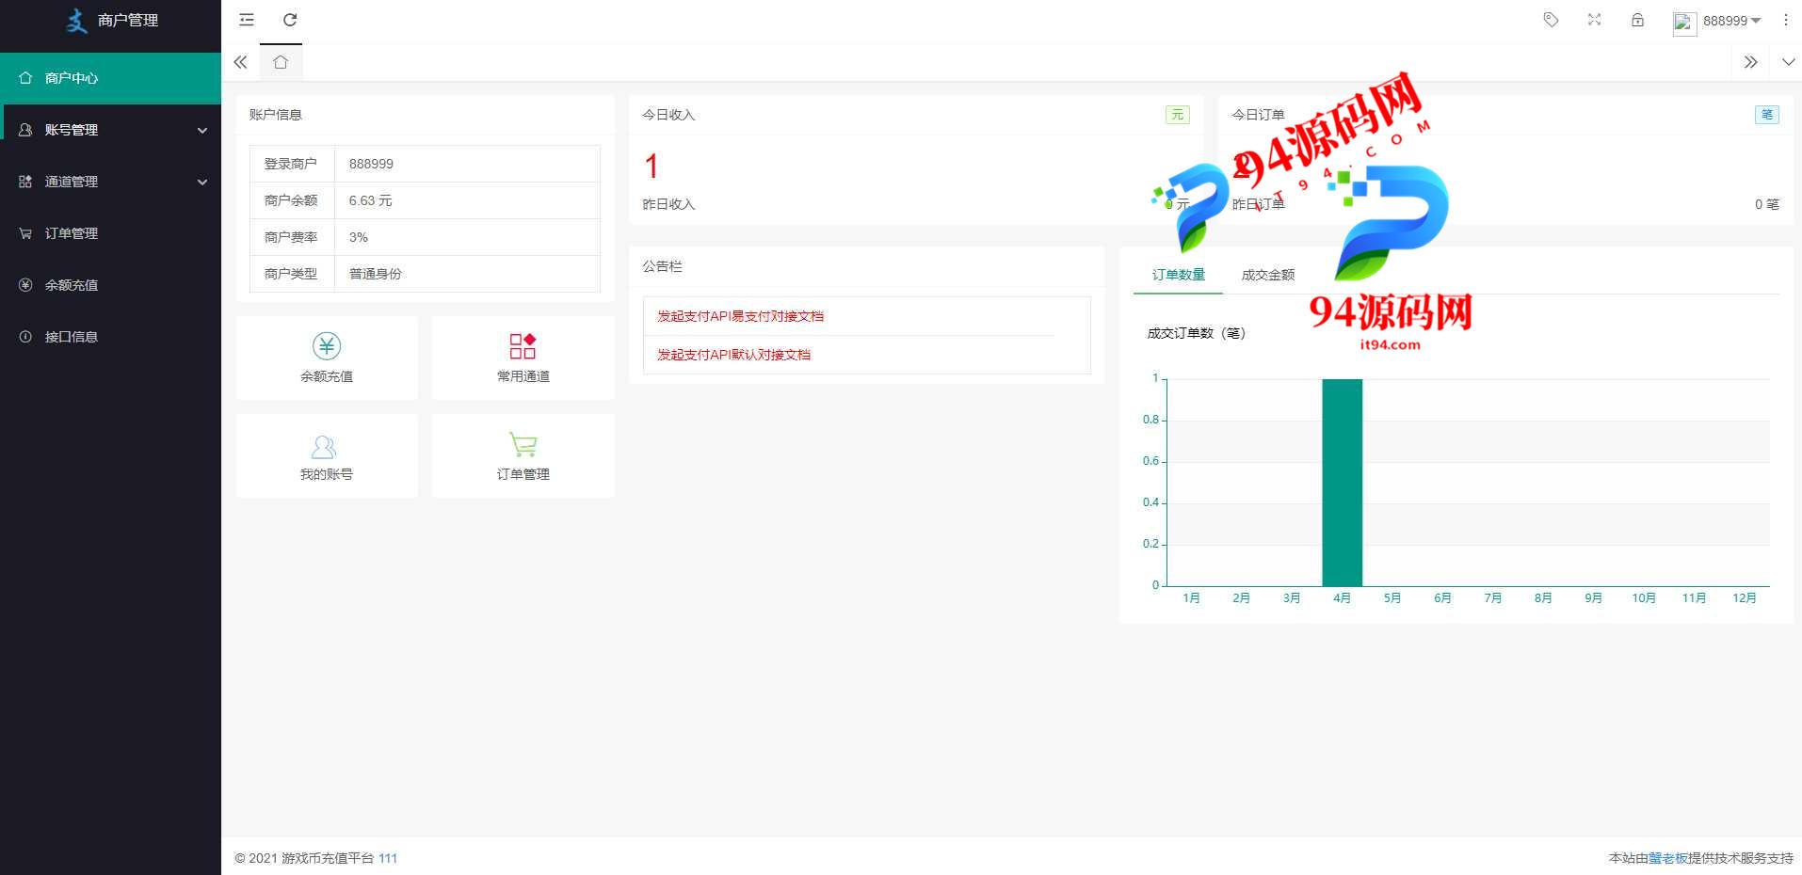Image resolution: width=1802 pixels, height=875 pixels.
Task: Open the 888999 user dropdown
Action: 1731,21
